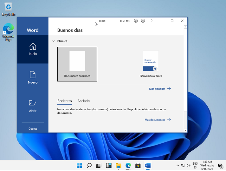The image size is (226, 171).
Task: Open taskbar Search magnifier
Action: (89, 166)
